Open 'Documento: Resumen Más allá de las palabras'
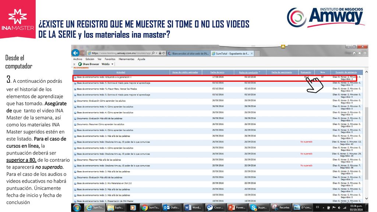The image size is (377, 212). click(99, 160)
